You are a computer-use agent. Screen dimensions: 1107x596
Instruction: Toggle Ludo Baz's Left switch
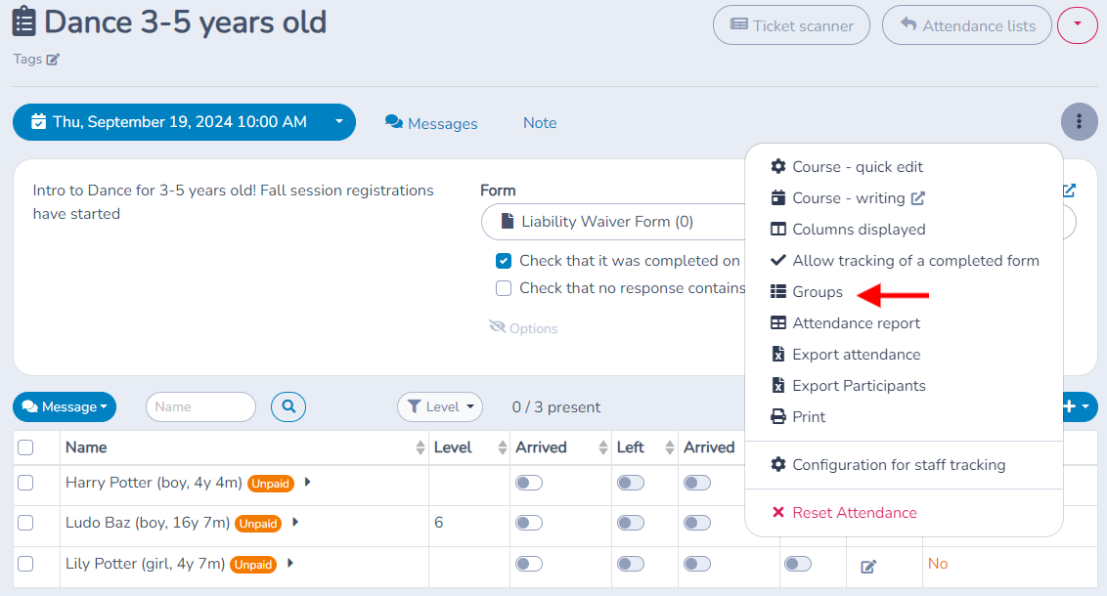[x=631, y=523]
